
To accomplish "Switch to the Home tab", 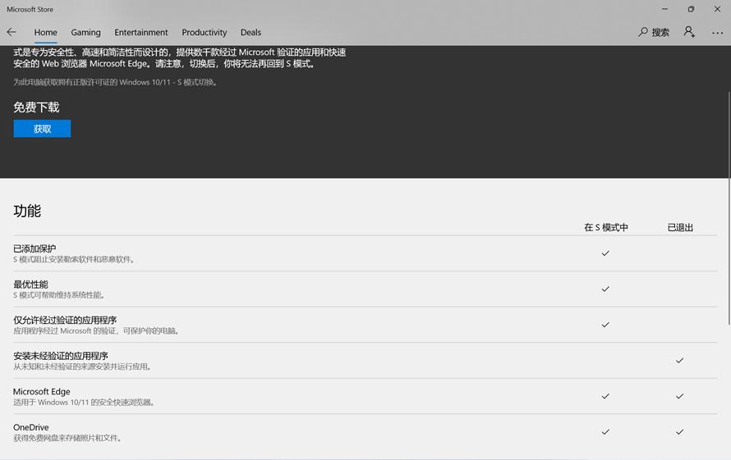I will point(46,33).
